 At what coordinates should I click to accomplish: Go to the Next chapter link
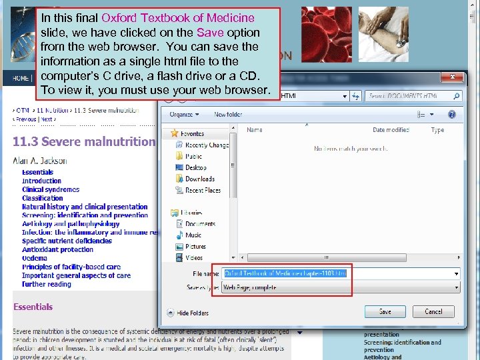(47, 119)
